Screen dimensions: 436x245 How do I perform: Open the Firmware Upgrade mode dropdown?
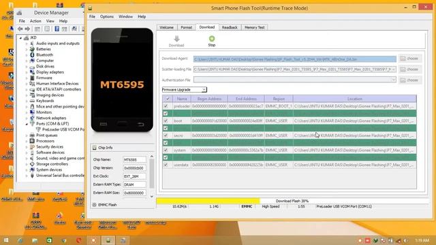click(204, 90)
